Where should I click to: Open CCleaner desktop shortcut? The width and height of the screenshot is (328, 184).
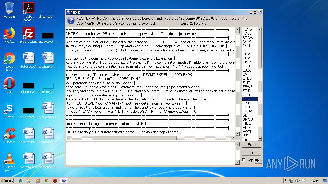tap(9, 135)
